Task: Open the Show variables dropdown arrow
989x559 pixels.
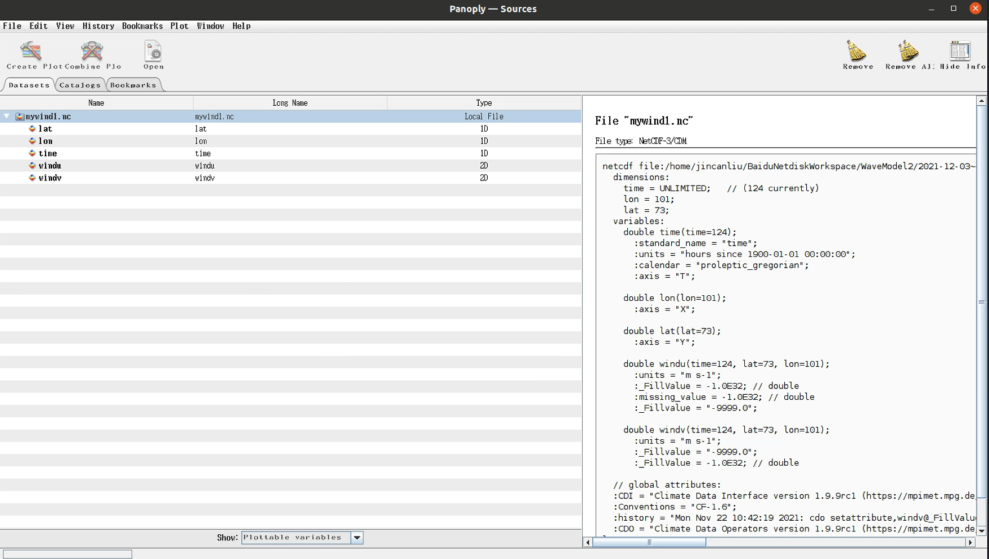Action: (357, 538)
